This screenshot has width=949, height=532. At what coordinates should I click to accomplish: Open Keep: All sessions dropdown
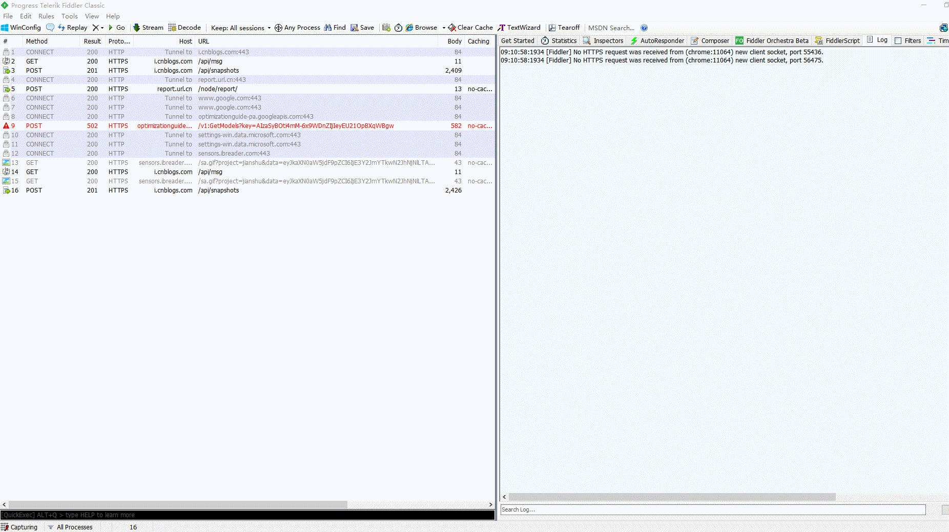tap(240, 28)
